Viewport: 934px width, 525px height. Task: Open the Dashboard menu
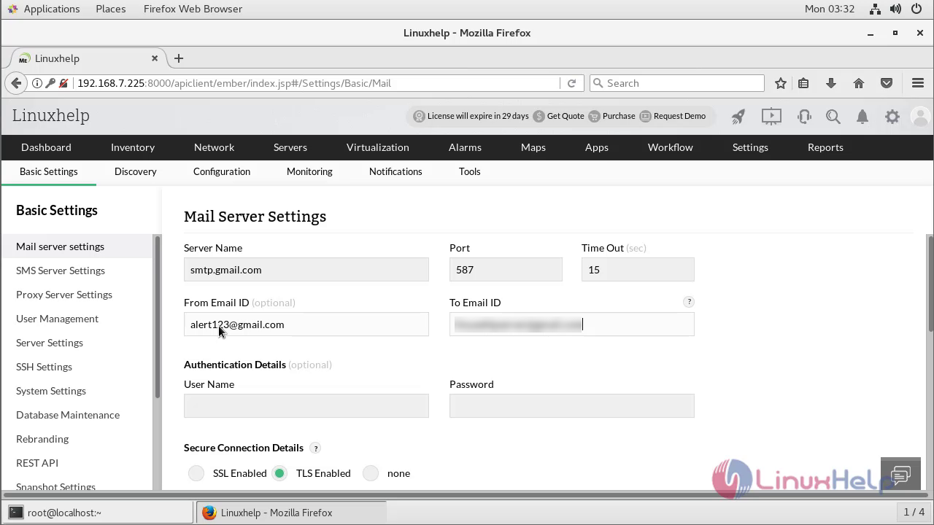click(x=46, y=147)
